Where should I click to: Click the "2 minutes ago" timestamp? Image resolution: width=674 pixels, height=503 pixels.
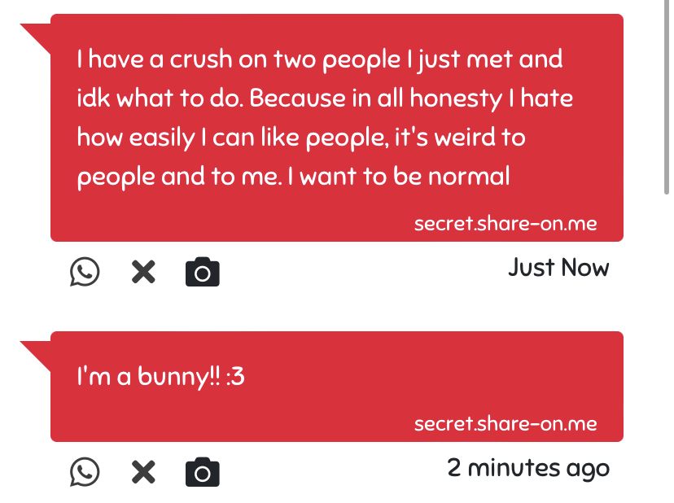(x=527, y=467)
